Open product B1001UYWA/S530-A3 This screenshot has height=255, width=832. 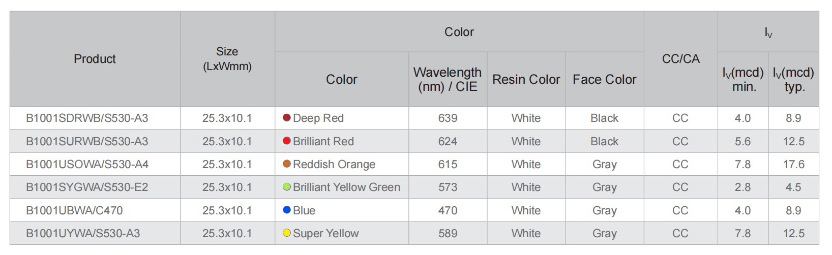83,233
